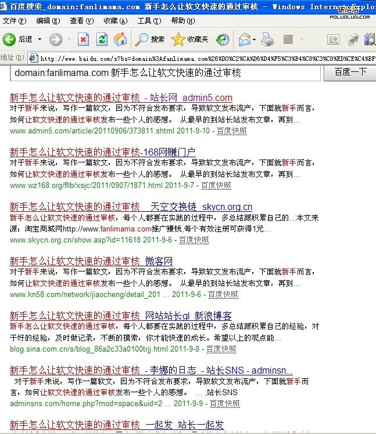This screenshot has height=434, width=376.
Task: Open 工具(T) menu
Action: (x=149, y=21)
